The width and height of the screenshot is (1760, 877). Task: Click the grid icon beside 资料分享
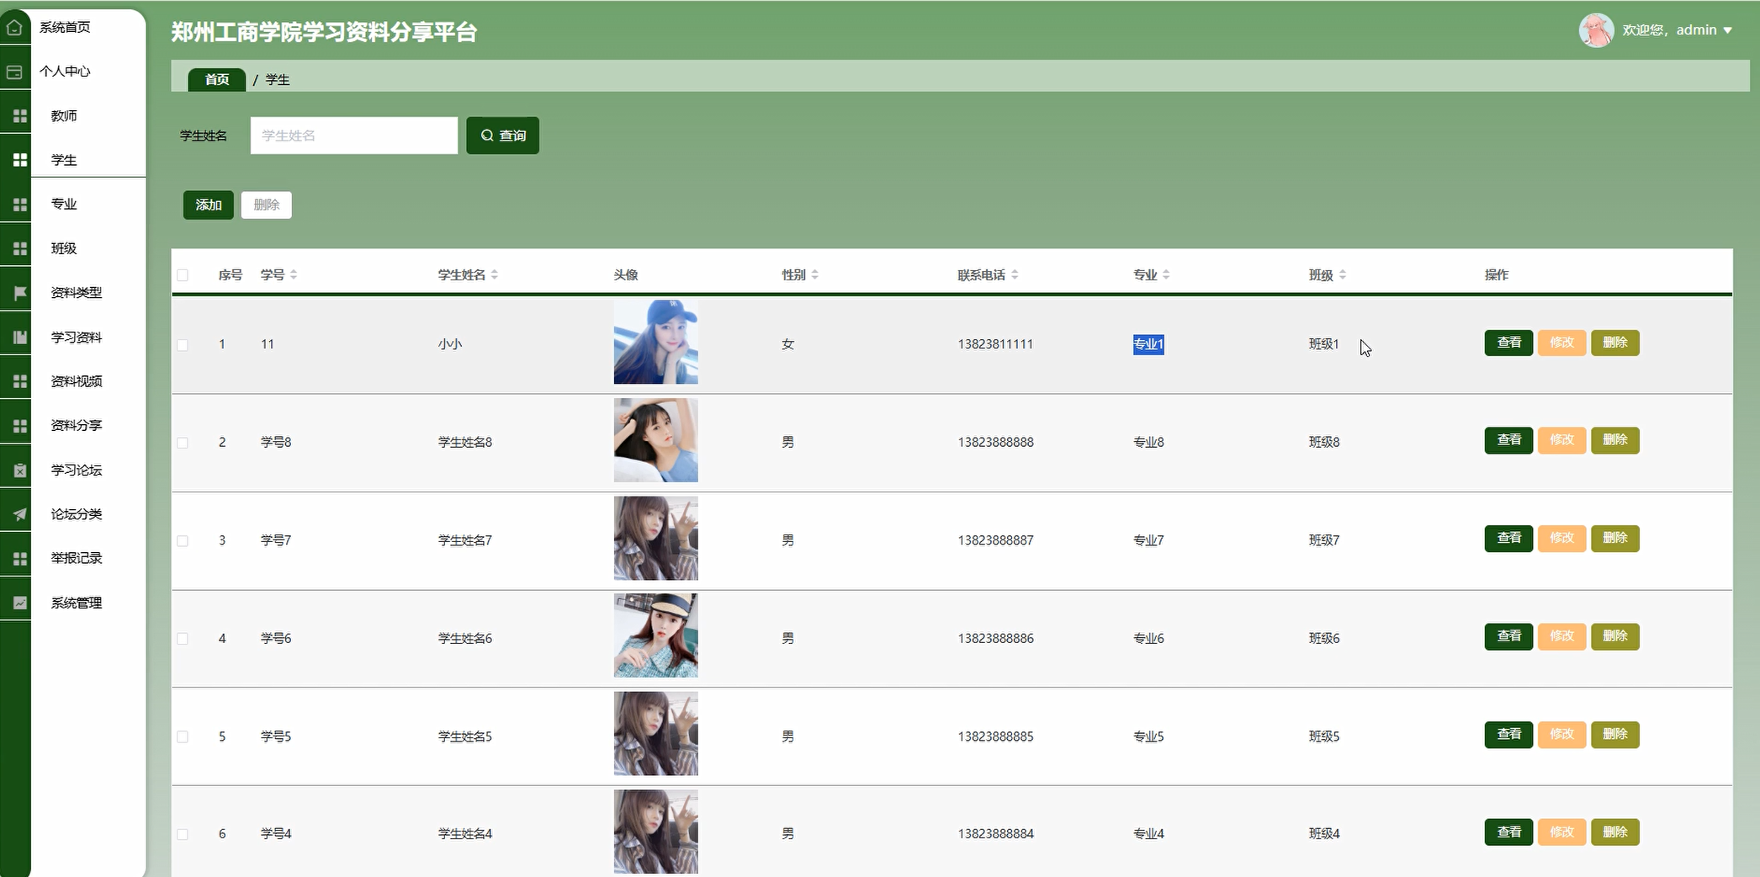pos(20,426)
